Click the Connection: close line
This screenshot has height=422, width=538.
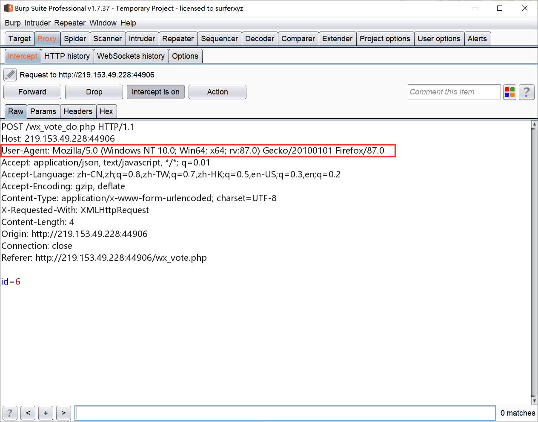pyautogui.click(x=37, y=246)
